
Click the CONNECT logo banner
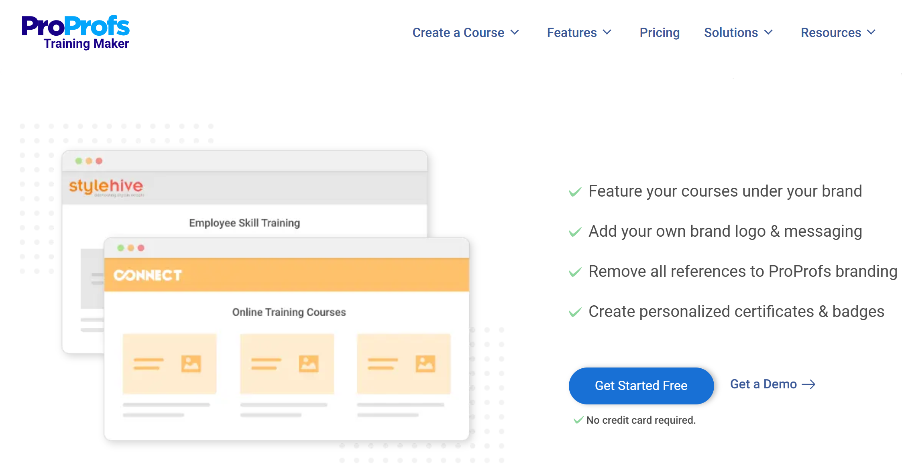pos(287,275)
